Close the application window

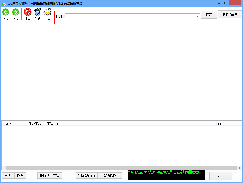pos(235,3)
